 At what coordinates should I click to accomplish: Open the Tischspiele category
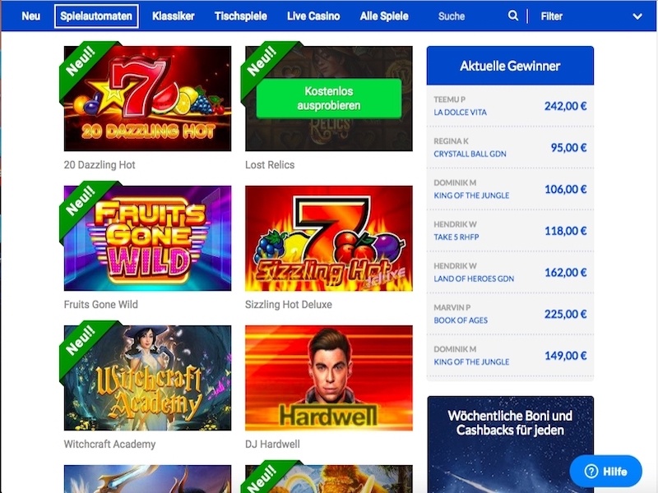(x=241, y=16)
